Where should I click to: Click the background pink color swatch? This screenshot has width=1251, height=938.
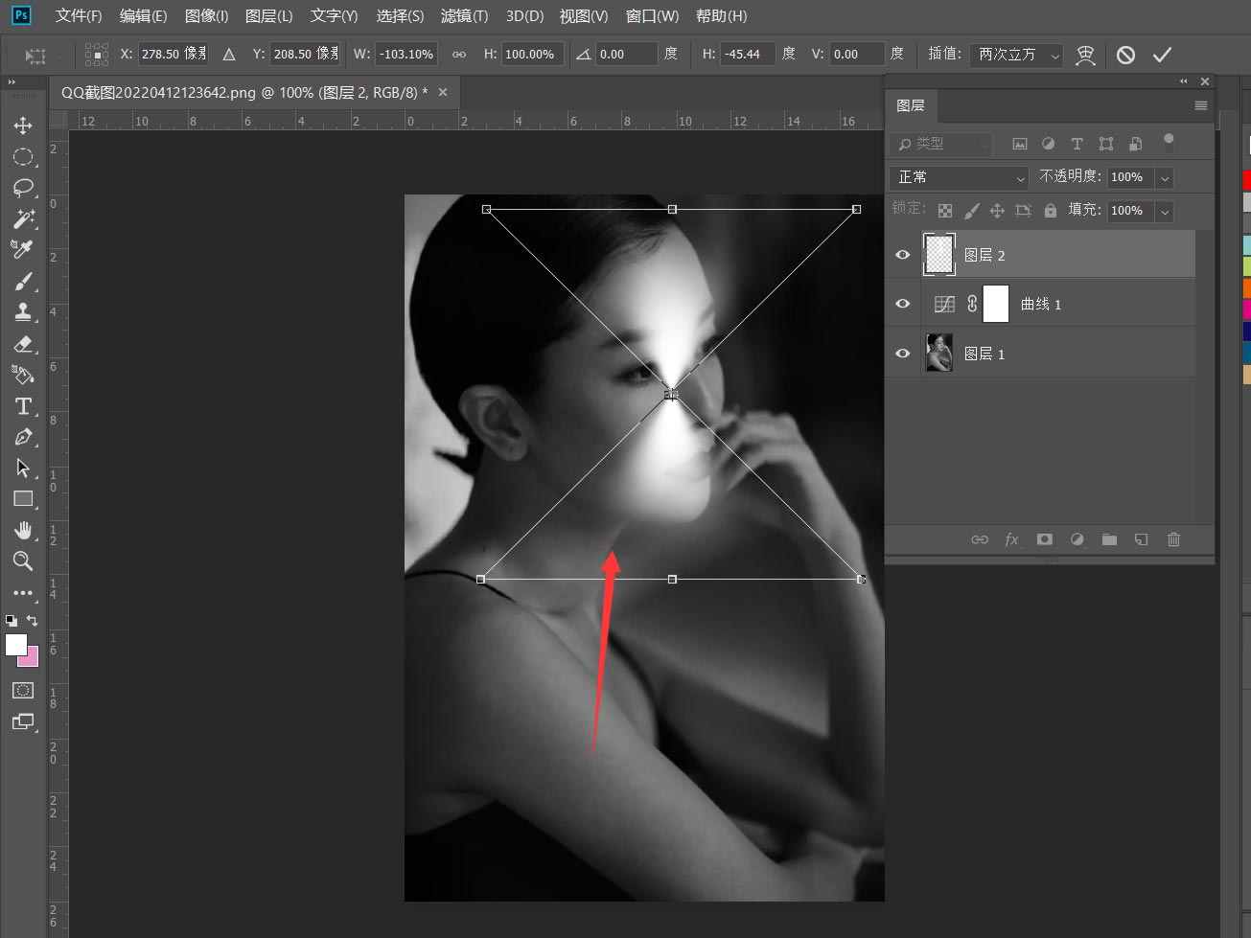(x=32, y=660)
